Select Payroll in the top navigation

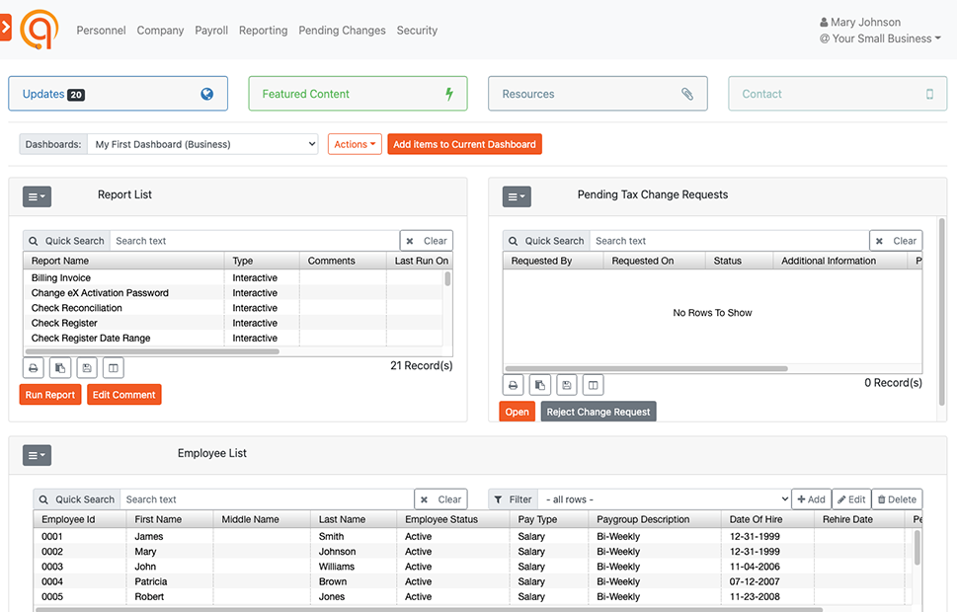coord(210,30)
